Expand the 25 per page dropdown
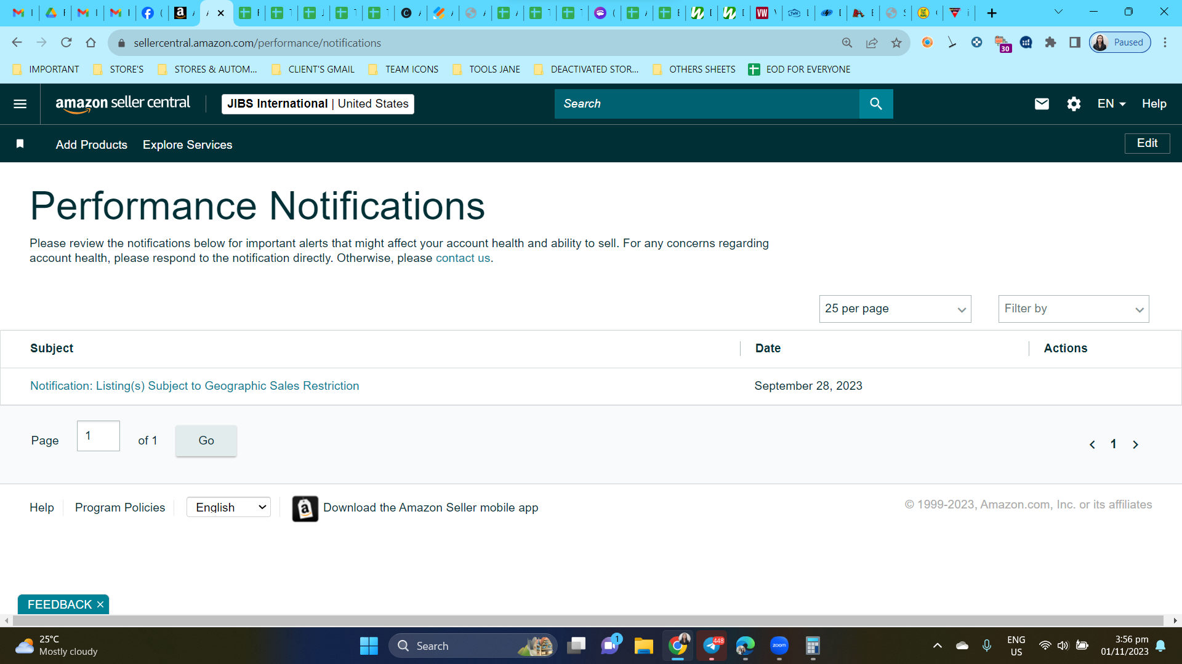This screenshot has width=1182, height=664. (x=895, y=309)
